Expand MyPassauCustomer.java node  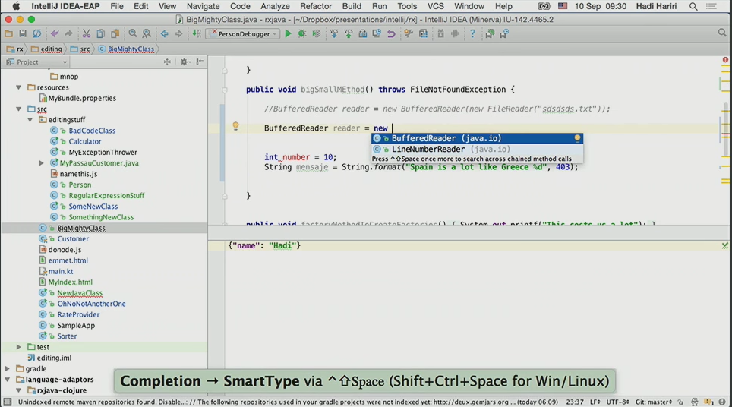(x=42, y=163)
